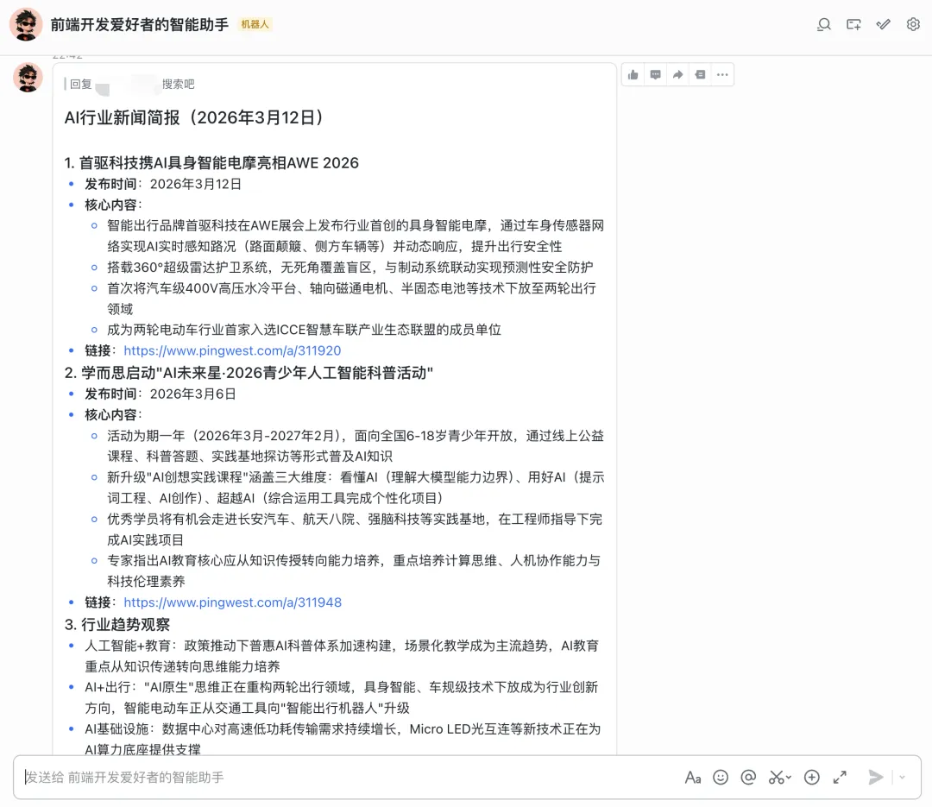The height and width of the screenshot is (807, 932).
Task: Open the send options dropdown arrow
Action: [903, 778]
